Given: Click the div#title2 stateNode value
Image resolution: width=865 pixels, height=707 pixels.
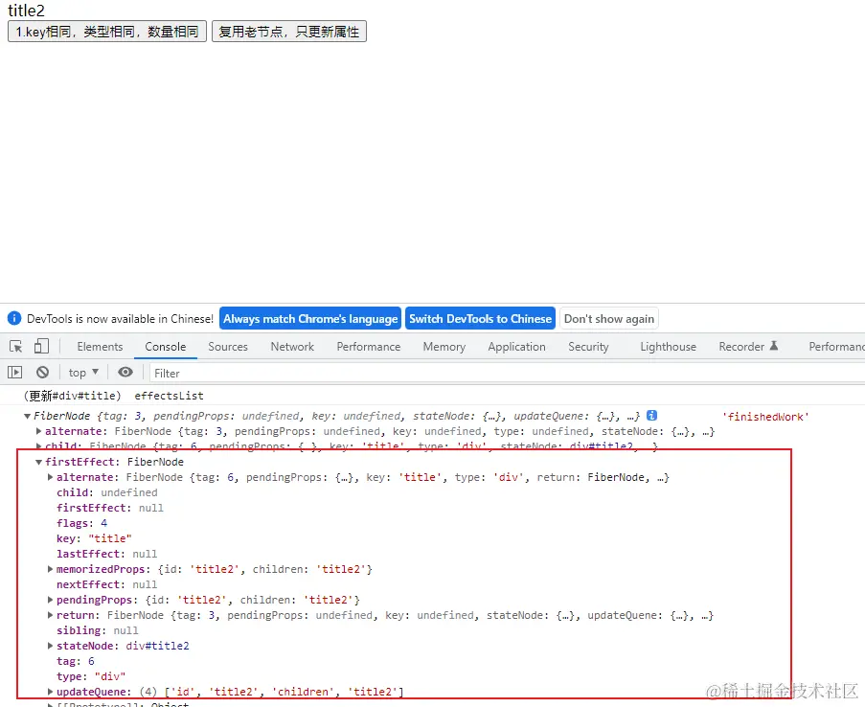Looking at the screenshot, I should click(157, 646).
